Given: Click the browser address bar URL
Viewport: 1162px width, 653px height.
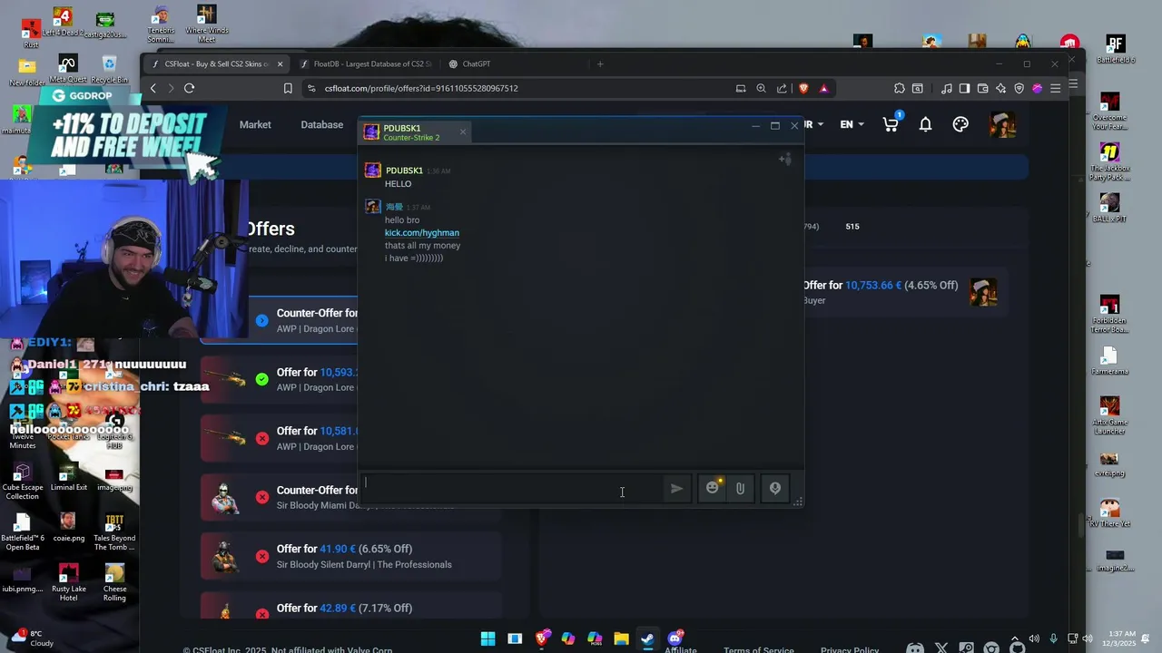Looking at the screenshot, I should click(421, 88).
